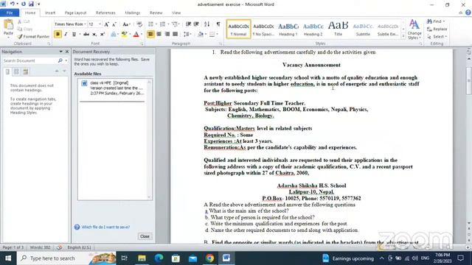Open Google Chrome from the taskbar
Image resolution: width=472 pixels, height=265 pixels.
209,258
